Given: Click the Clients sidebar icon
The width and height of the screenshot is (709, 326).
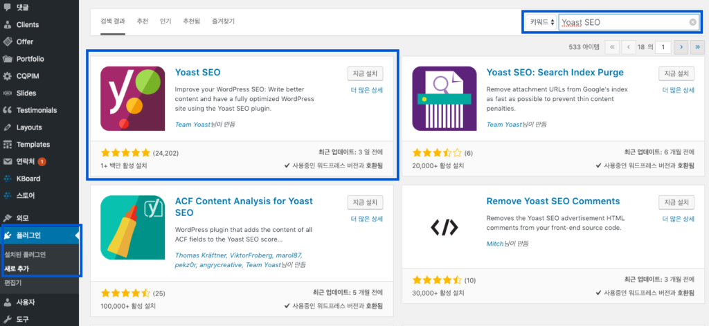Looking at the screenshot, I should pos(7,24).
